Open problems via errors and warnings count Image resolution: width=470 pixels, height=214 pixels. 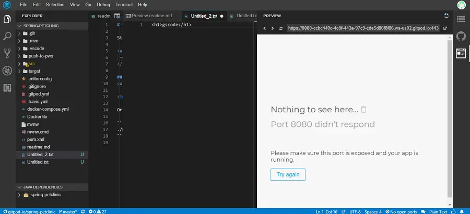point(98,211)
